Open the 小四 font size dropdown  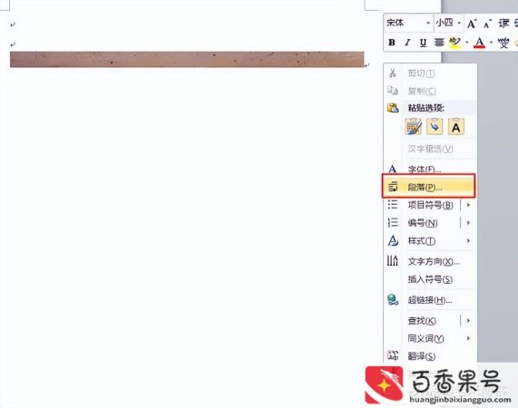pyautogui.click(x=459, y=23)
